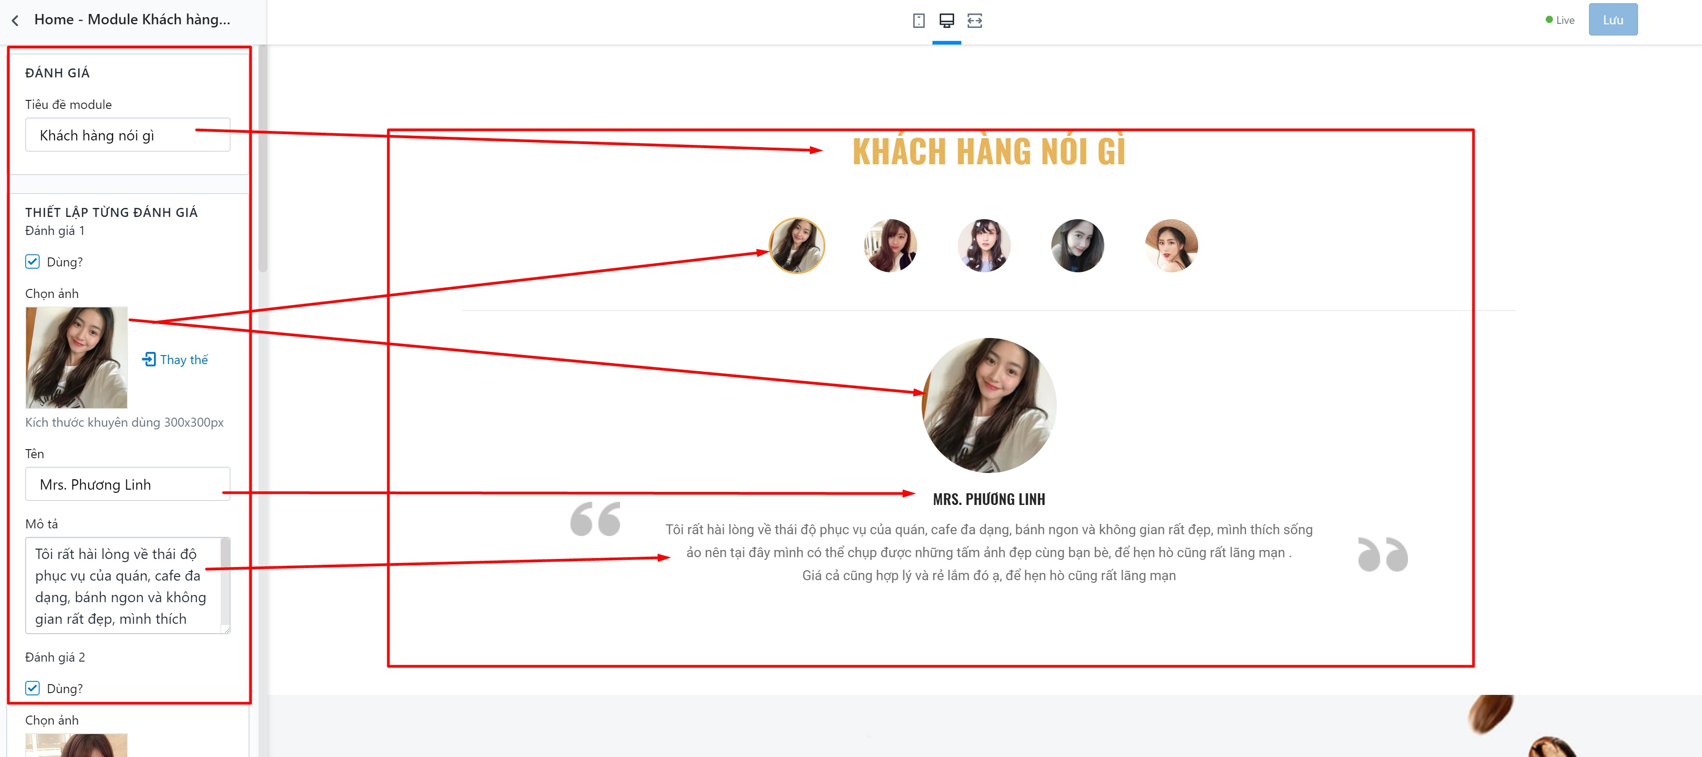Switch to mobile preview icon
The image size is (1702, 757).
click(x=919, y=20)
